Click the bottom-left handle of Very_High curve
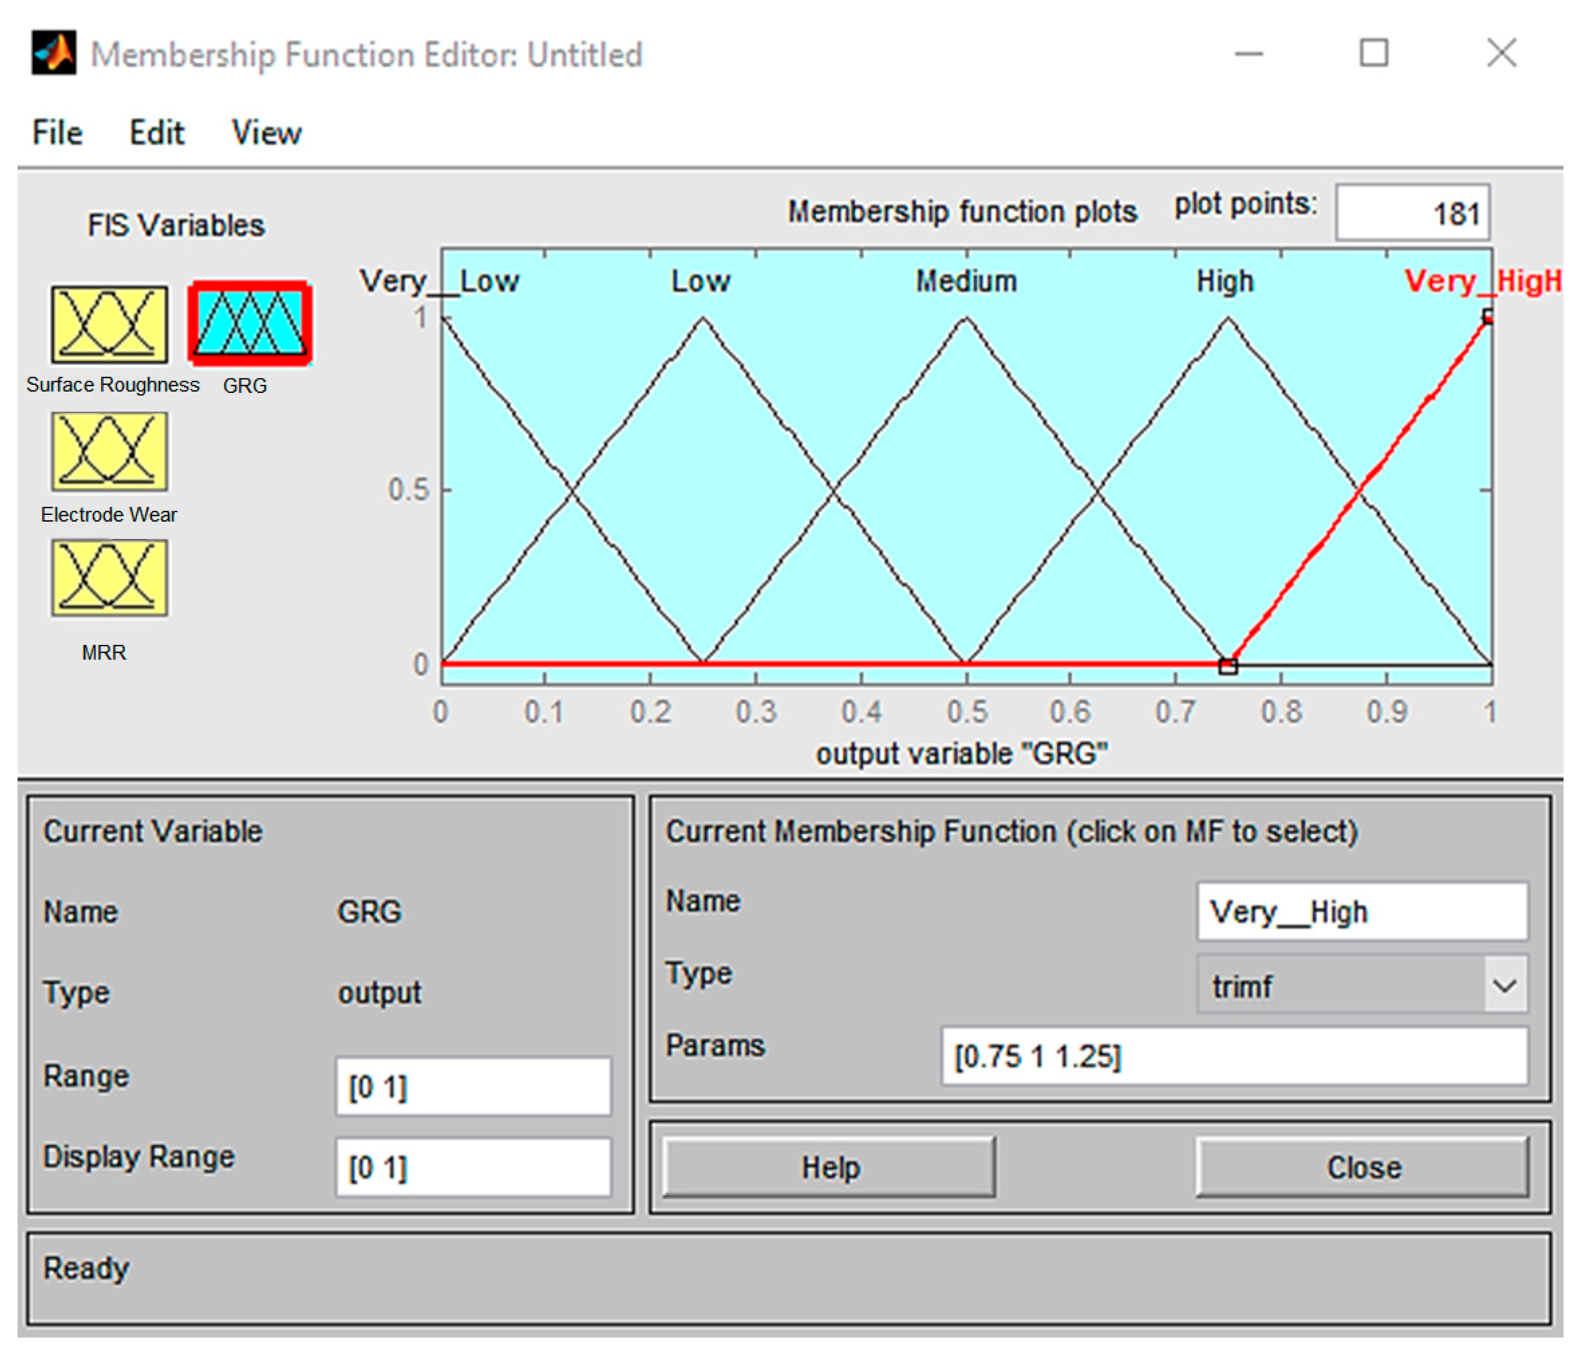The width and height of the screenshot is (1583, 1357). point(1228,666)
